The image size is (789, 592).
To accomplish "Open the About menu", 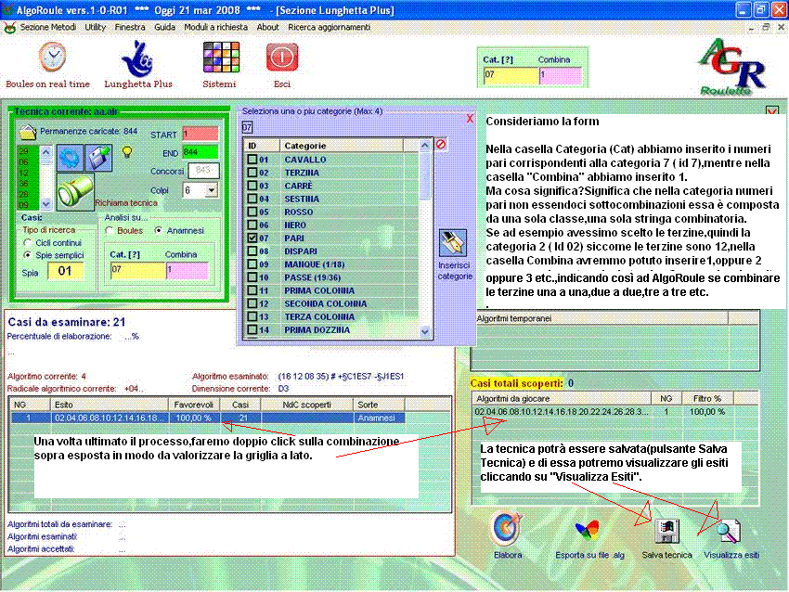I will [267, 27].
